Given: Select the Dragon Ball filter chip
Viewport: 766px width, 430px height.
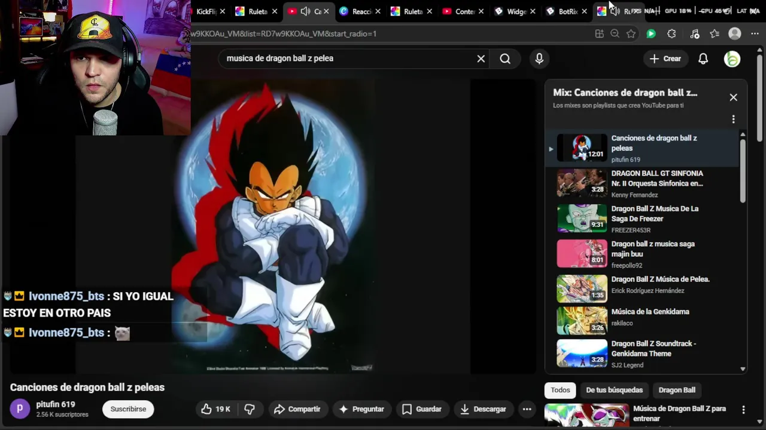Looking at the screenshot, I should pos(677,390).
